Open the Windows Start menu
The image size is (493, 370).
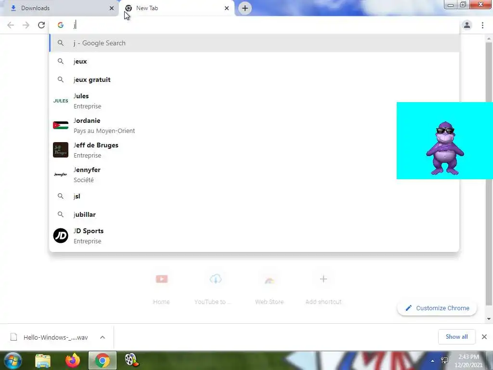coord(13,360)
